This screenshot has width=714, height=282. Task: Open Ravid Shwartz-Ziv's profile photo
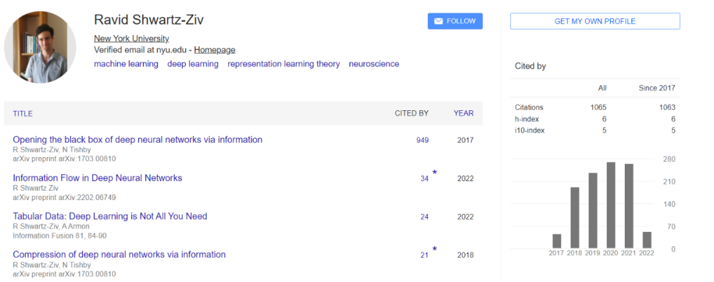click(x=40, y=47)
